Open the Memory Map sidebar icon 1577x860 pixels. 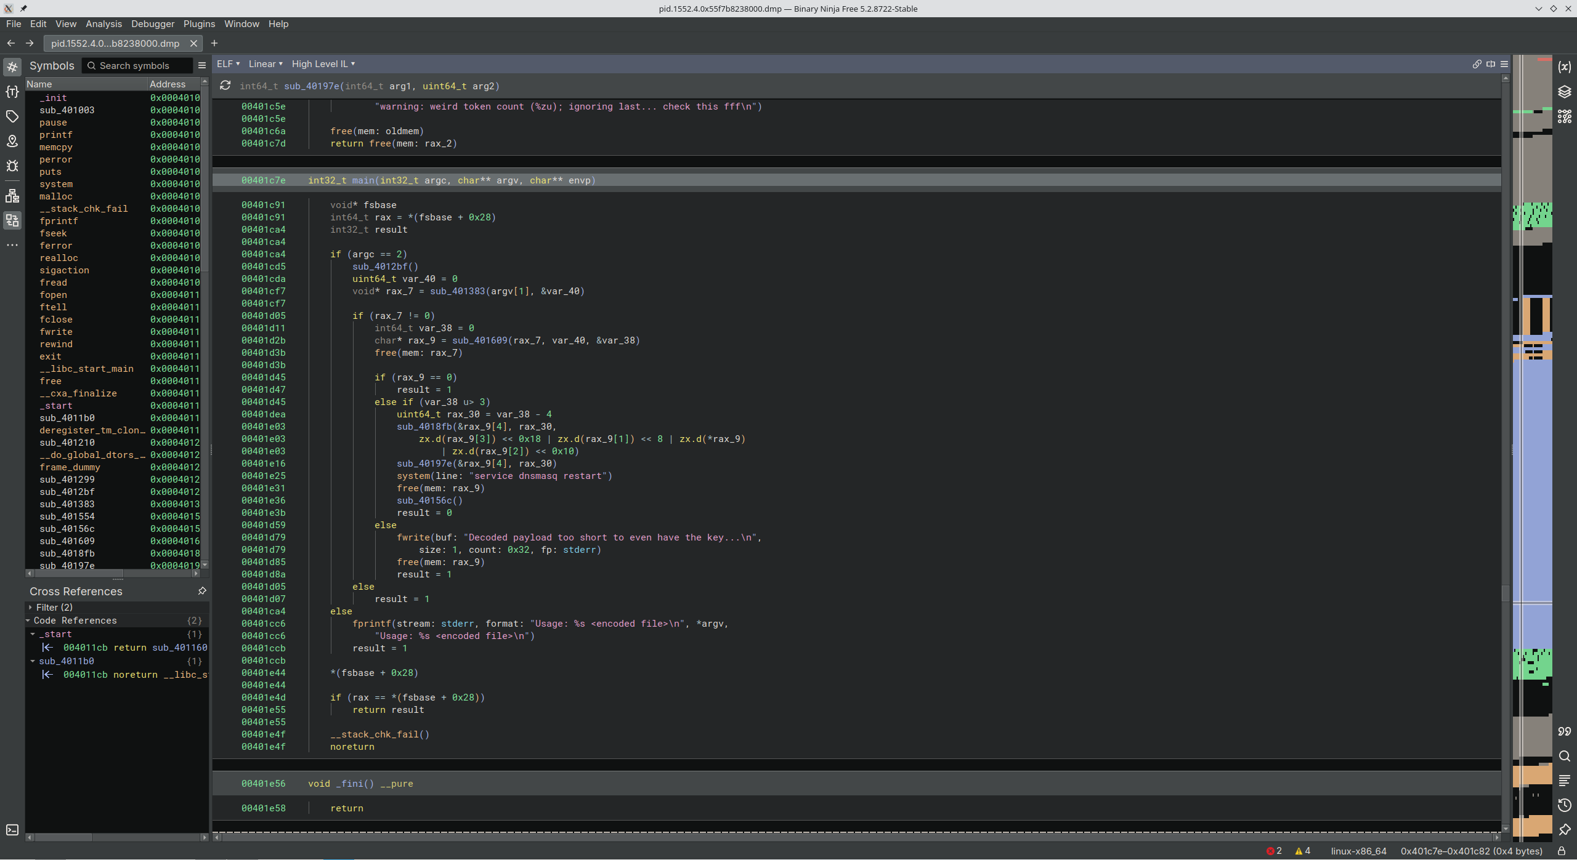12,141
